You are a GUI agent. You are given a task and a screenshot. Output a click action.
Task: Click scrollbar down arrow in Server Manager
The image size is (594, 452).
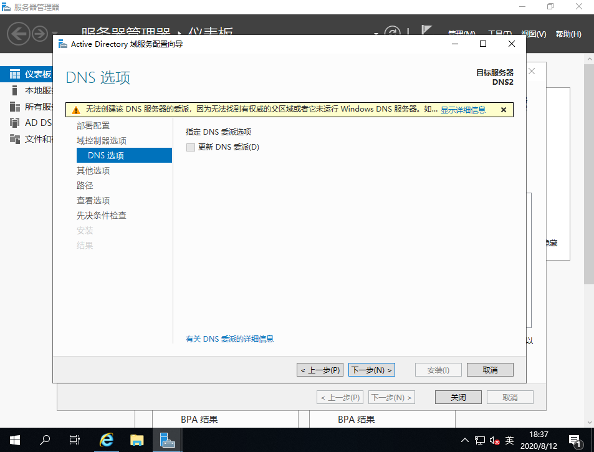(589, 422)
